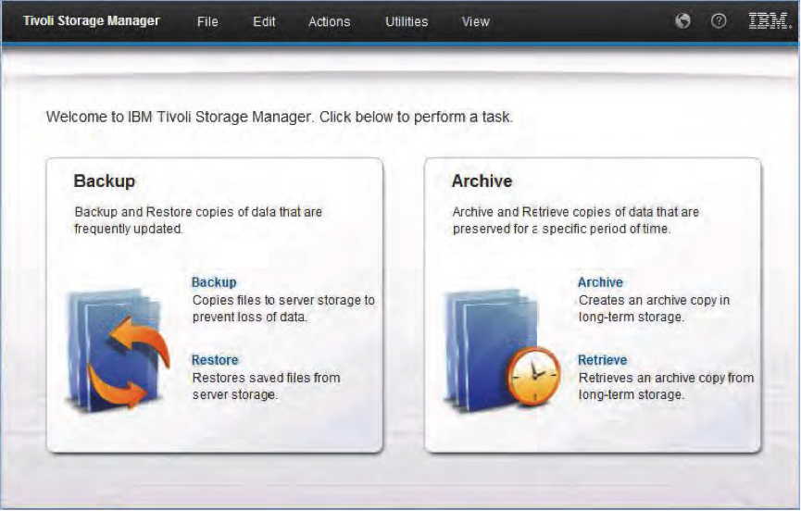Click the globe icon in header
This screenshot has width=801, height=511.
[682, 21]
